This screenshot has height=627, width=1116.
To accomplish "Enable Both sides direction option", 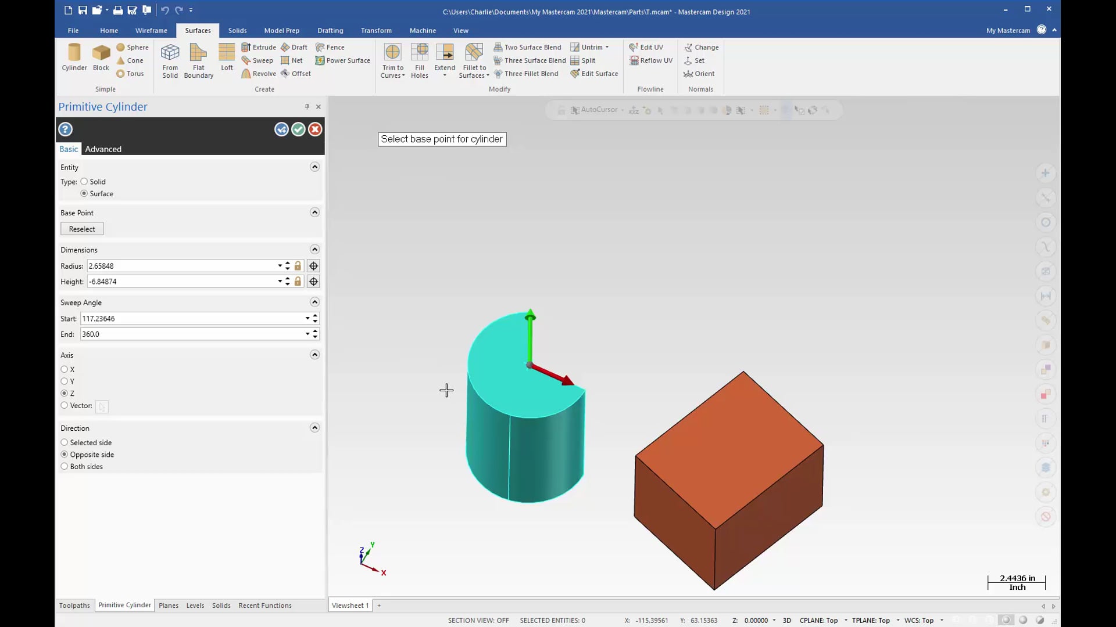I will (65, 466).
